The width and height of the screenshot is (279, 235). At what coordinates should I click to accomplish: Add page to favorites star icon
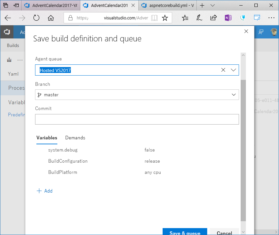pos(165,18)
